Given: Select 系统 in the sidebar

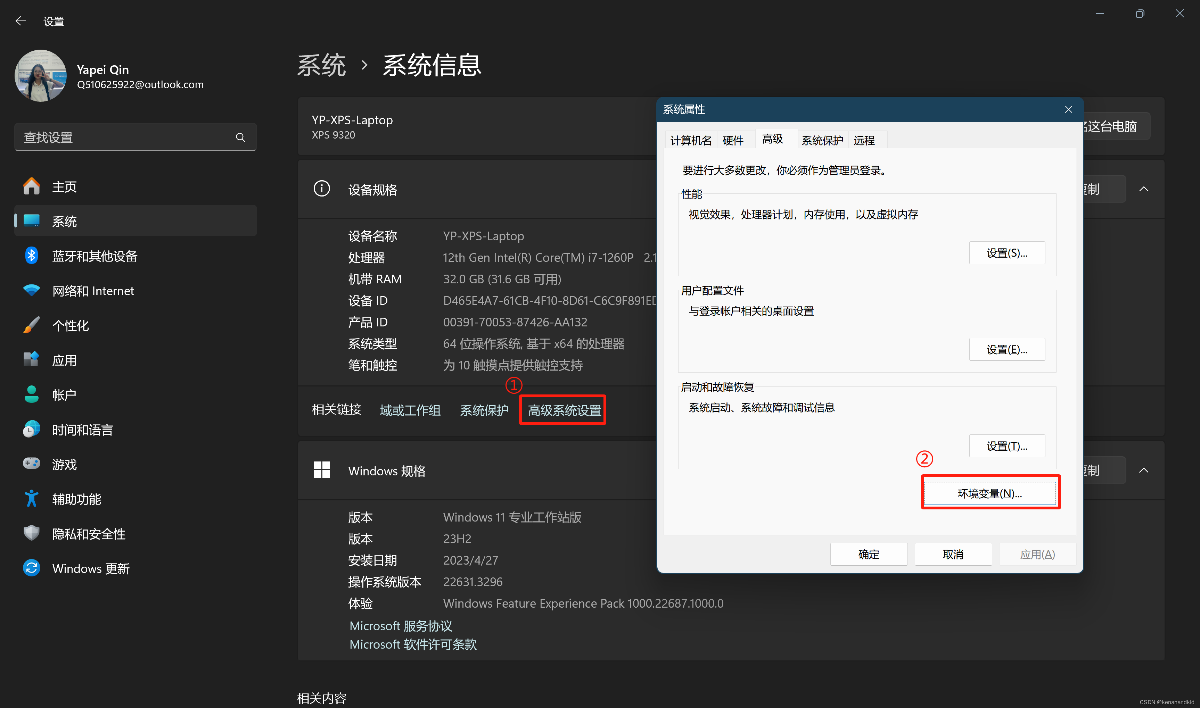Looking at the screenshot, I should pyautogui.click(x=135, y=221).
